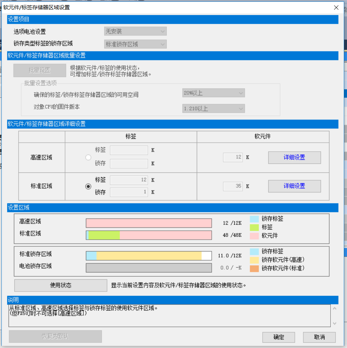
Task: Select the 高速区域 radio button
Action: (x=88, y=157)
